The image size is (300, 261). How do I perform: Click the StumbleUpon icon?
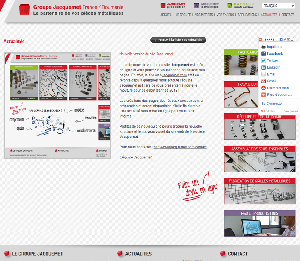tap(264, 88)
